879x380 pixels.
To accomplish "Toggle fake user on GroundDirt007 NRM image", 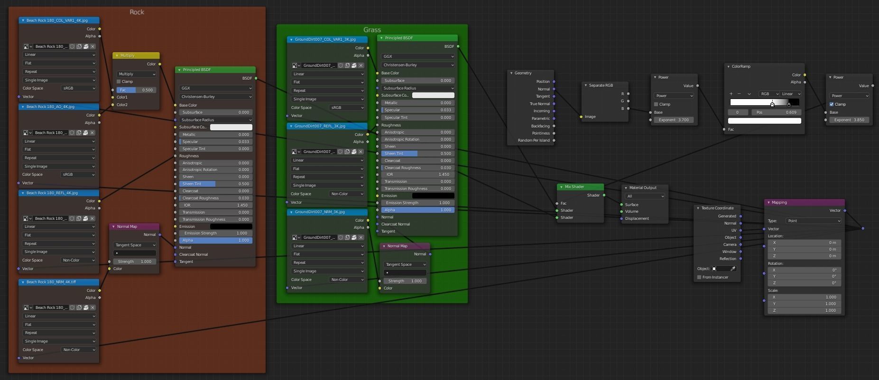I will (x=341, y=237).
